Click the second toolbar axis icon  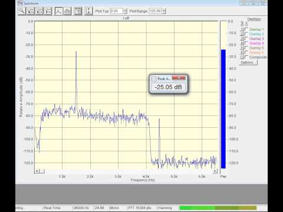31,11
